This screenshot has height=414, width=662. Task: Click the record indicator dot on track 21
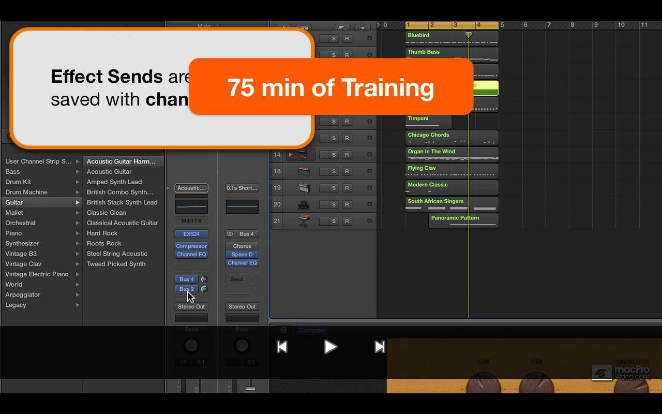click(369, 221)
